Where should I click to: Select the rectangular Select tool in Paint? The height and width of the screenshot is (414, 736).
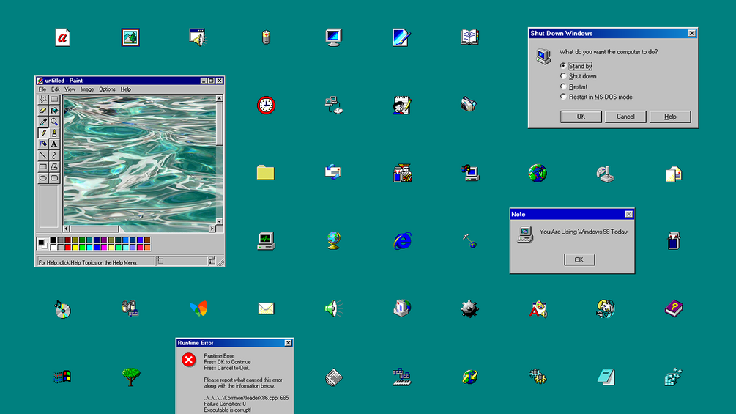point(54,99)
